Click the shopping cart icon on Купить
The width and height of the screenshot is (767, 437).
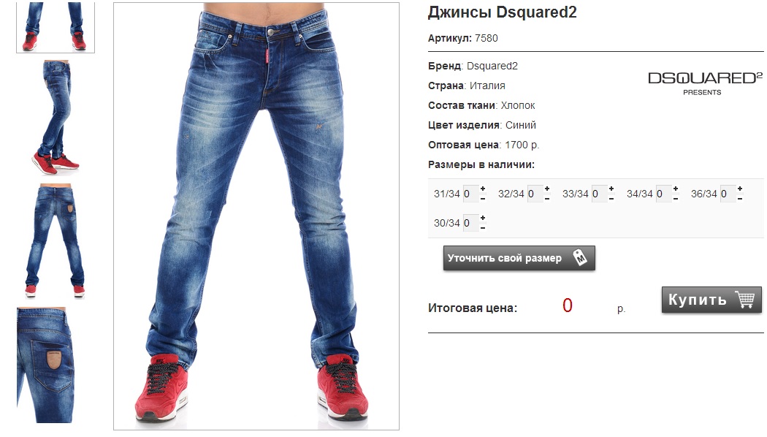coord(745,299)
